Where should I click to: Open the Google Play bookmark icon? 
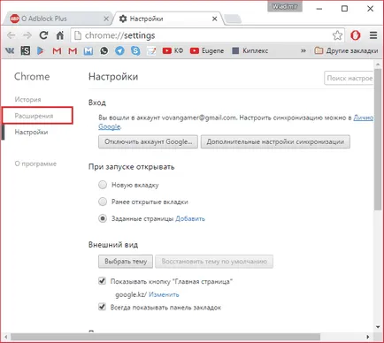coord(41,50)
